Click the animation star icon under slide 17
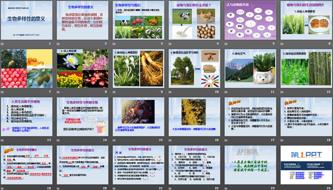 (x=226, y=140)
